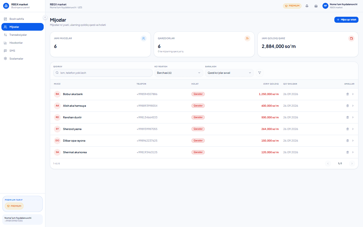
Task: Click the inbox tray icon in header
Action: pyautogui.click(x=316, y=6)
